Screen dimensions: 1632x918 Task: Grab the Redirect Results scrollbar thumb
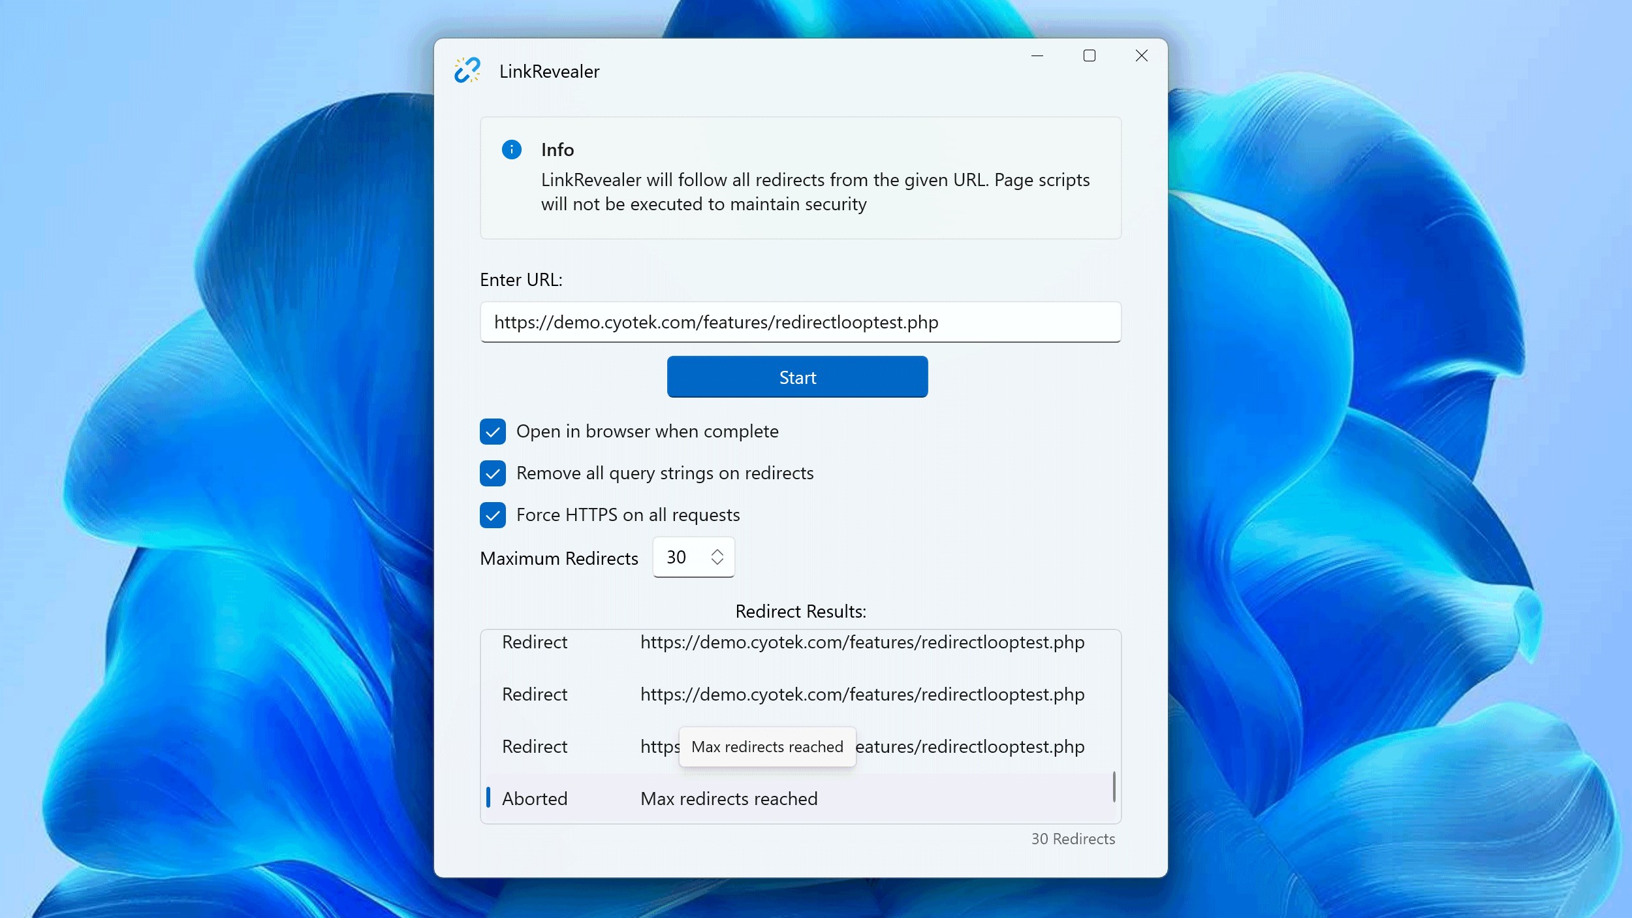pyautogui.click(x=1114, y=787)
